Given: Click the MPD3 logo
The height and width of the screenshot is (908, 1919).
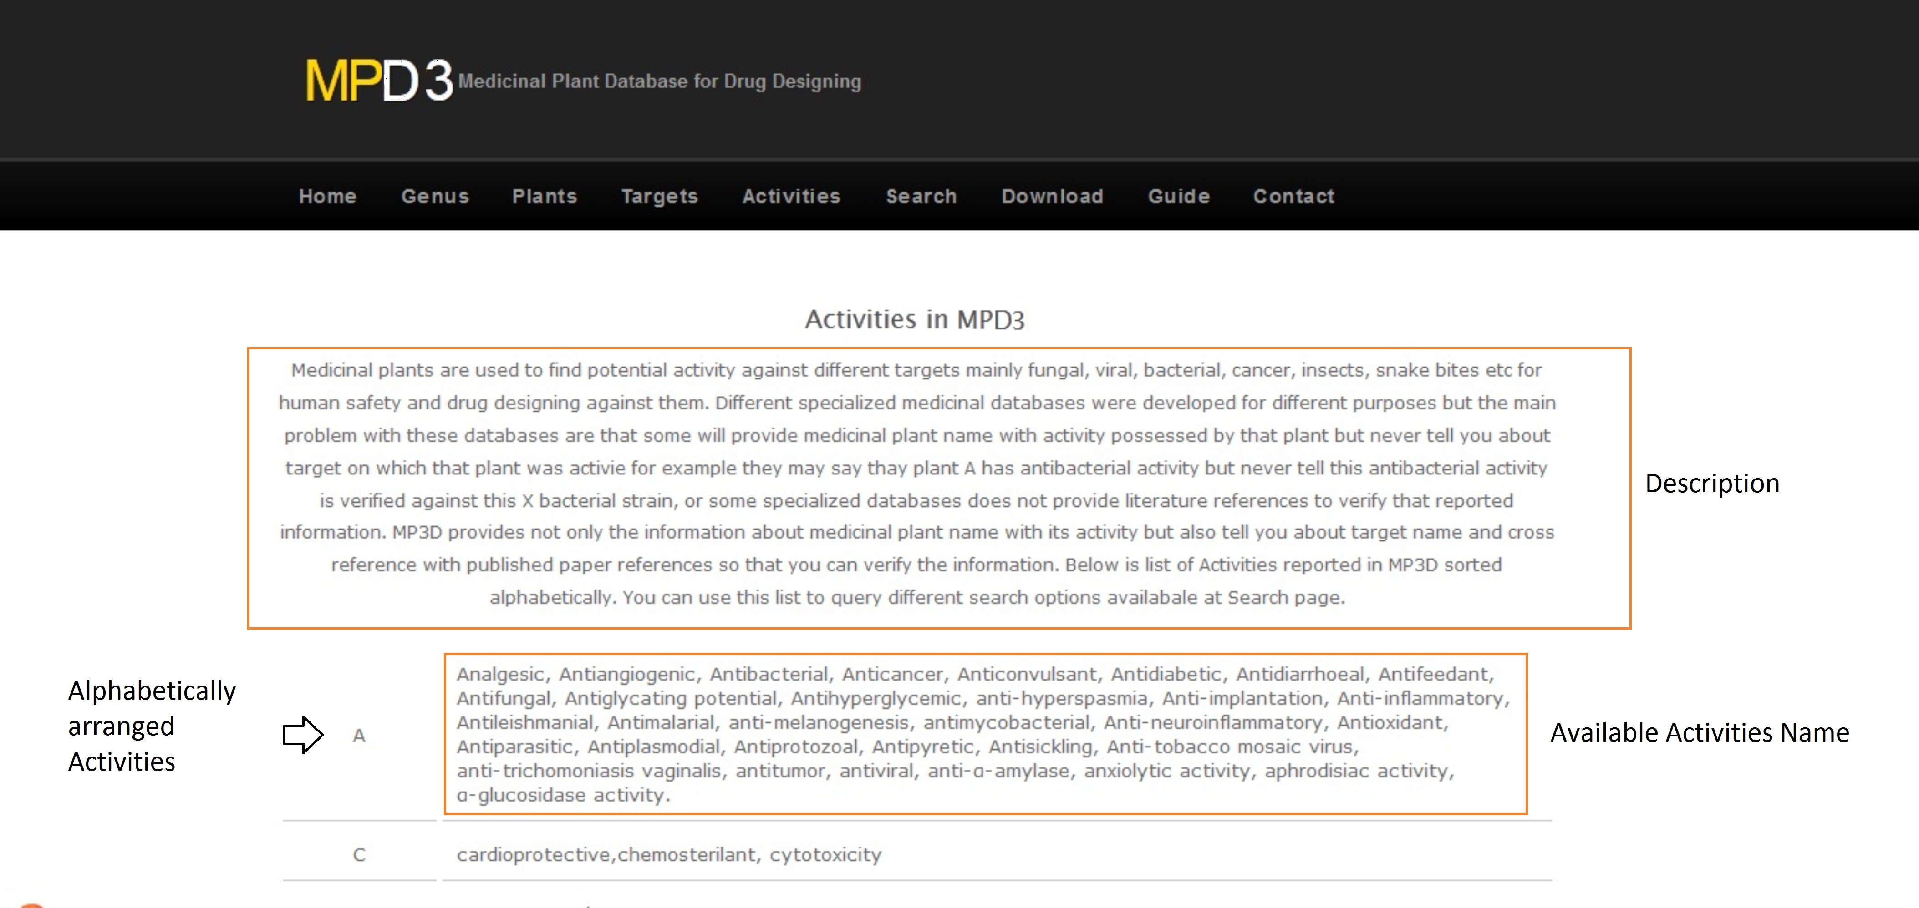Looking at the screenshot, I should (x=378, y=81).
